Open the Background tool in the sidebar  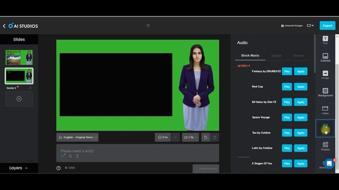(325, 92)
